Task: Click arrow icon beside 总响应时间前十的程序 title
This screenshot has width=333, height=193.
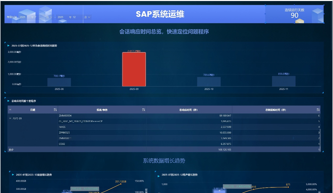Action: (x=9, y=101)
